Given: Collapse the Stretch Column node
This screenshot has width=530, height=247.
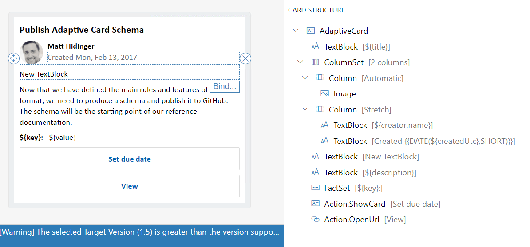Looking at the screenshot, I should (305, 110).
